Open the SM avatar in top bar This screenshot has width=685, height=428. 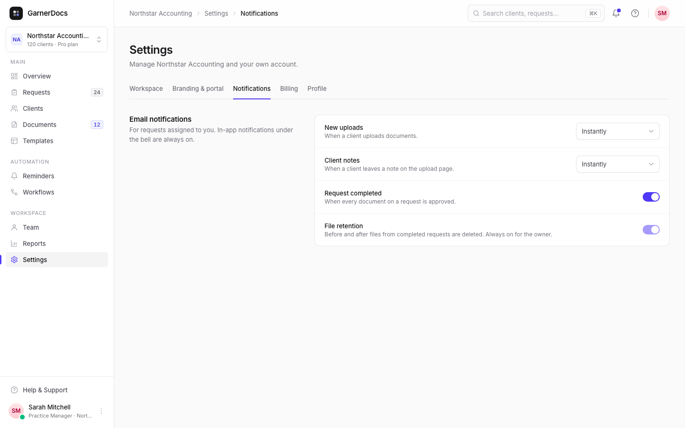(662, 13)
